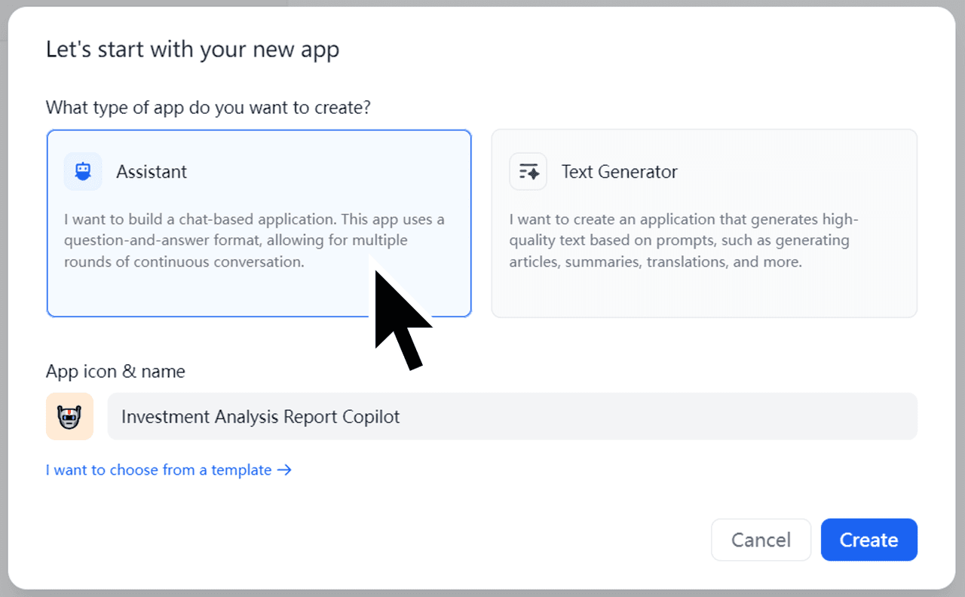Click the Text Generator description text

(683, 241)
